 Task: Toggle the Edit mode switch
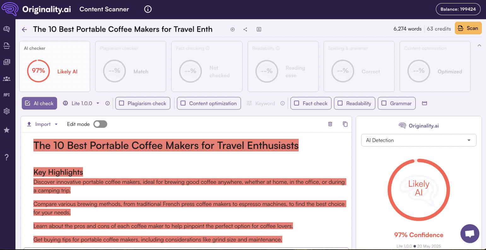(x=100, y=124)
